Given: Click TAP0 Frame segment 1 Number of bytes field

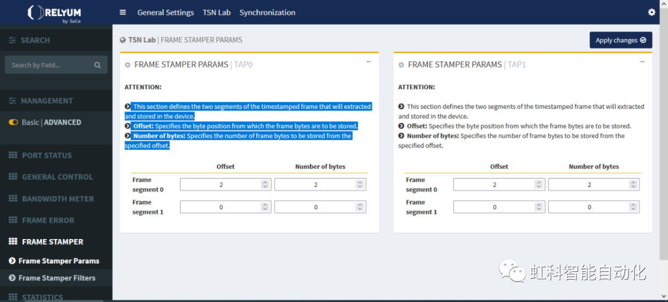Looking at the screenshot, I should click(320, 207).
